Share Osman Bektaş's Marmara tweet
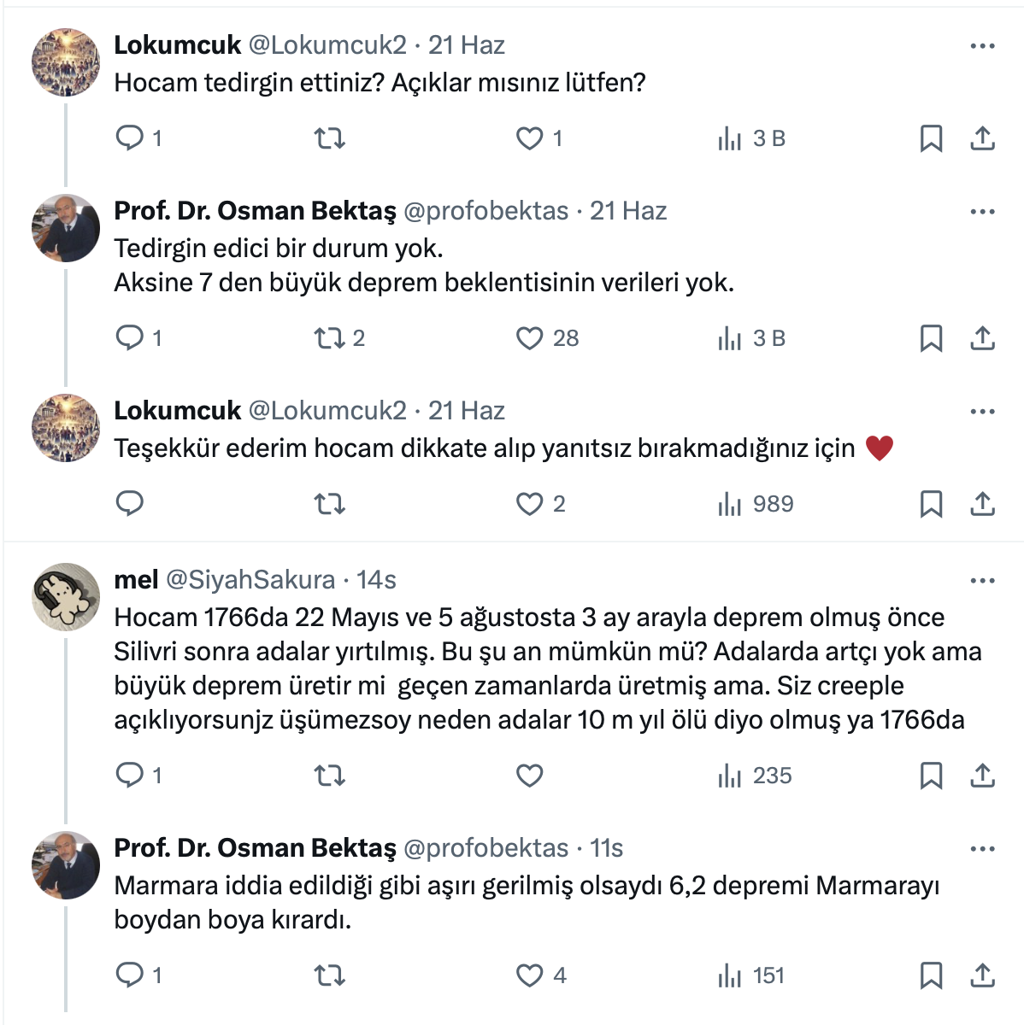This screenshot has height=1025, width=1024. tap(982, 975)
